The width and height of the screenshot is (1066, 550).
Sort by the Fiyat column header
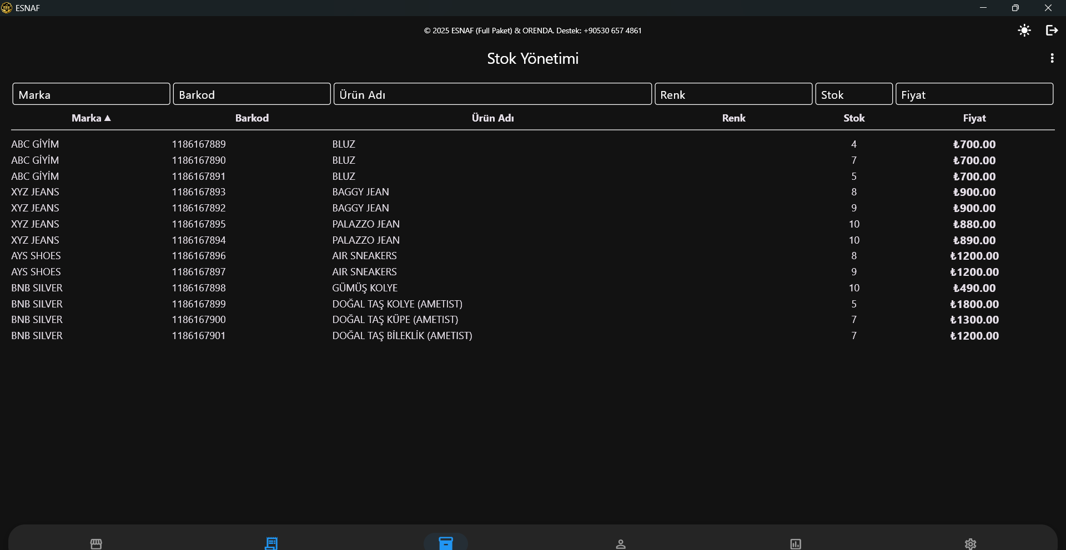pos(974,118)
